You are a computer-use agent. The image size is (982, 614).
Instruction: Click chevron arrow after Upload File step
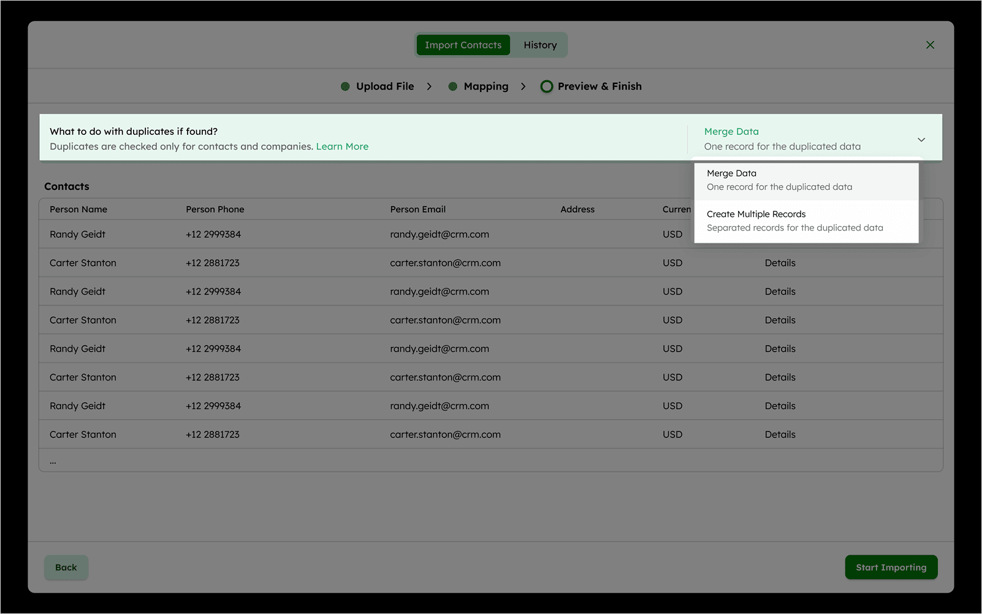pyautogui.click(x=429, y=86)
